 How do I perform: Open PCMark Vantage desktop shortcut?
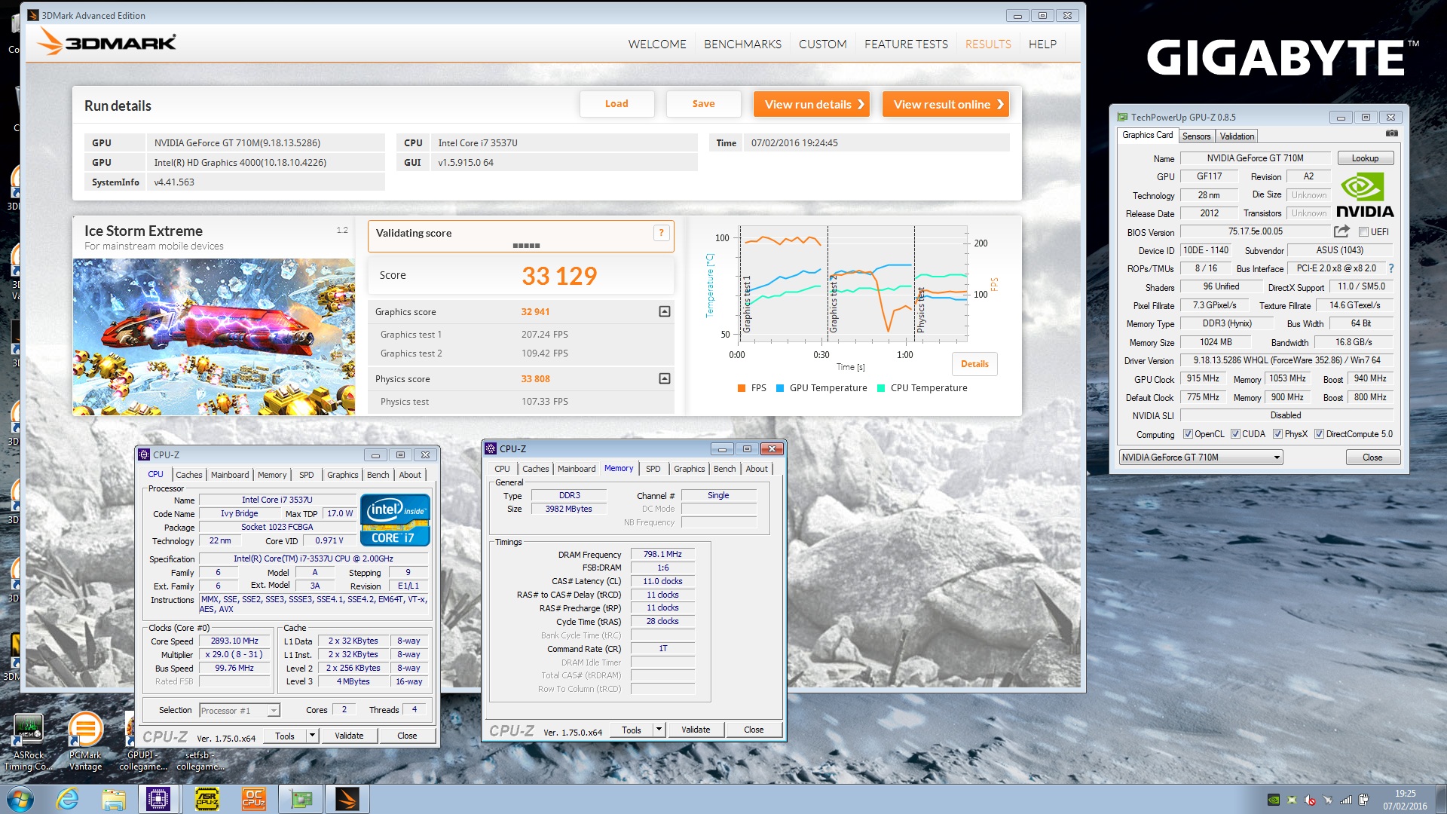coord(85,742)
